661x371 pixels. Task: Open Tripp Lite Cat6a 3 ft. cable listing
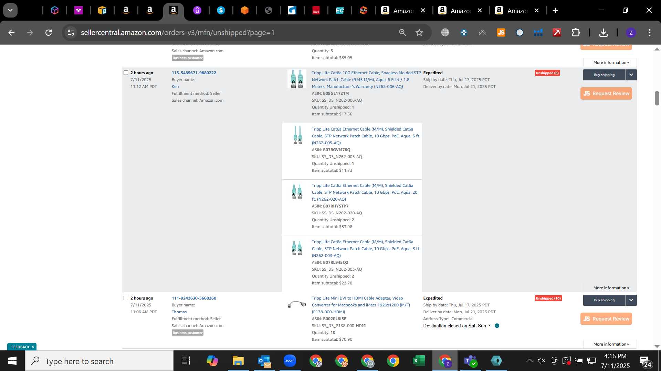pos(366,249)
